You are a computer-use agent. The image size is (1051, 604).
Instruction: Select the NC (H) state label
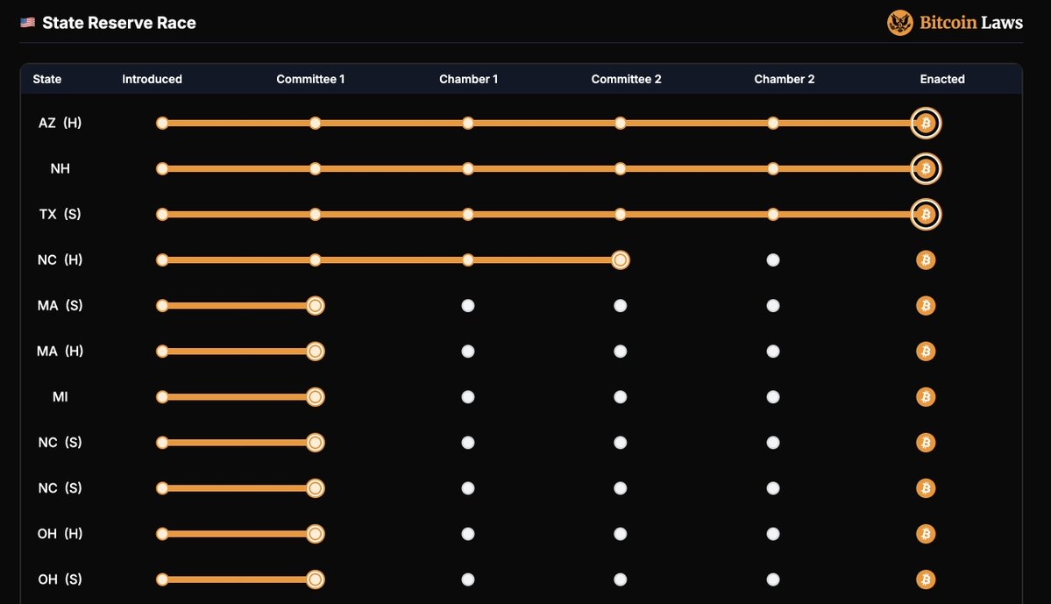click(60, 260)
